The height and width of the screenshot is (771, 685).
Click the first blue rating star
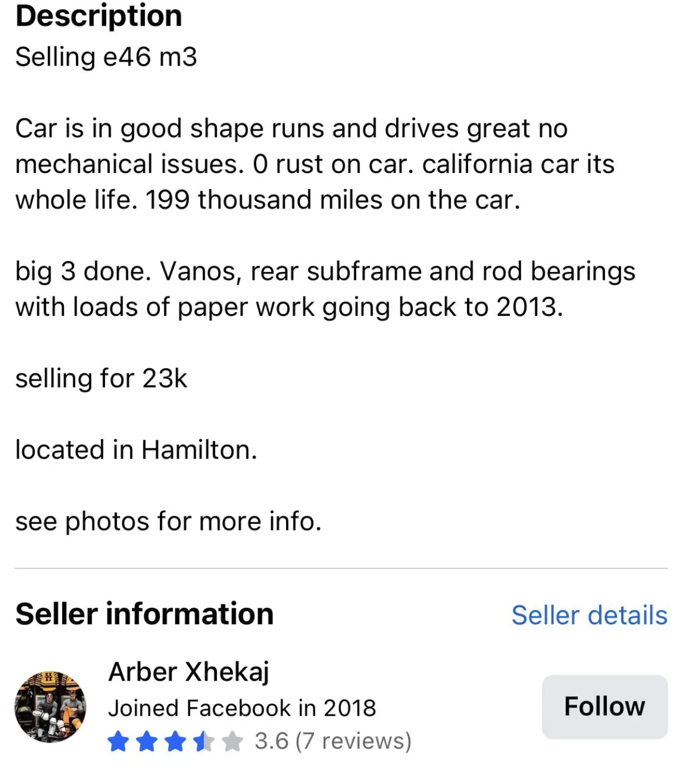[118, 741]
